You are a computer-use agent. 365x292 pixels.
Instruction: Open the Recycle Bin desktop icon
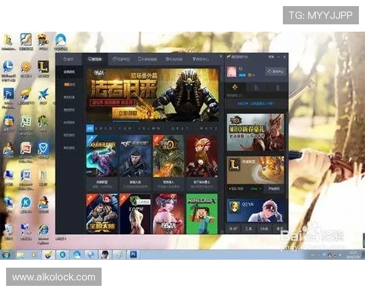click(9, 231)
